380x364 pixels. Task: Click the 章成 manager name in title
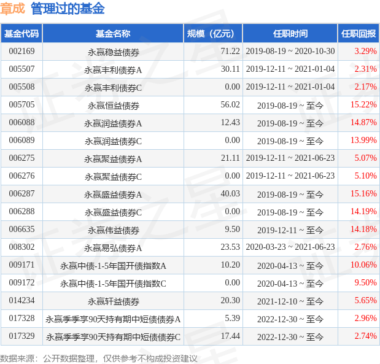click(x=12, y=9)
